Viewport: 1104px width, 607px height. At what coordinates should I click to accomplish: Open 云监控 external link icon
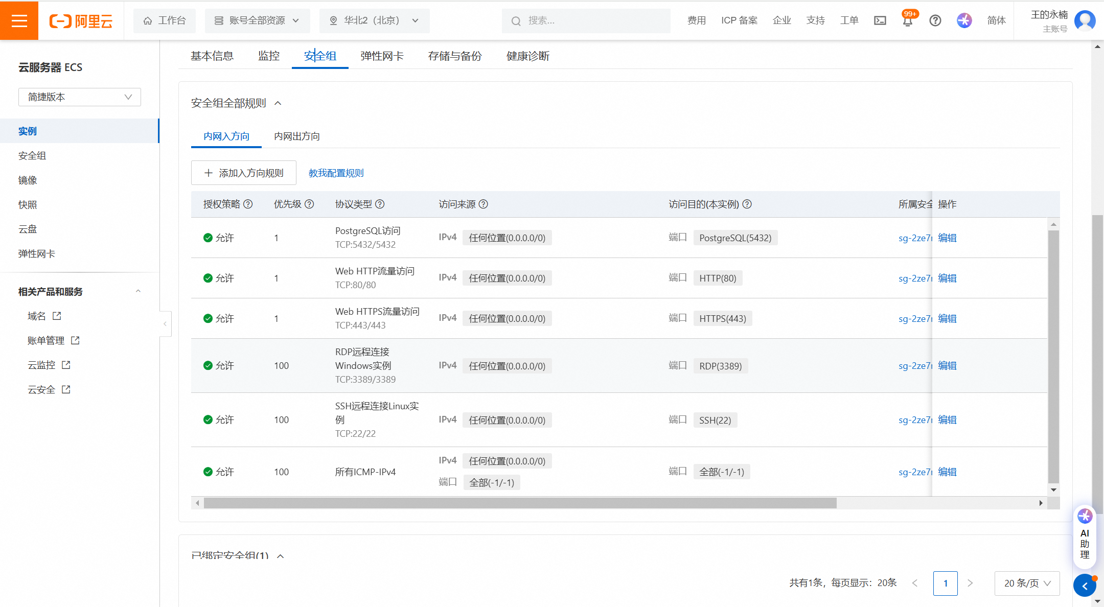pos(66,365)
